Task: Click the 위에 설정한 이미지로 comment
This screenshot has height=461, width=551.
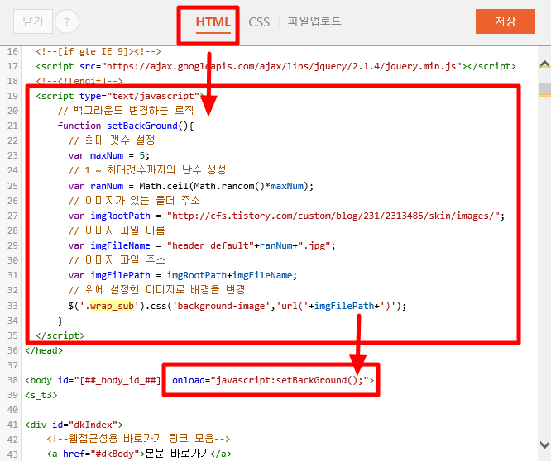Action: click(x=156, y=290)
